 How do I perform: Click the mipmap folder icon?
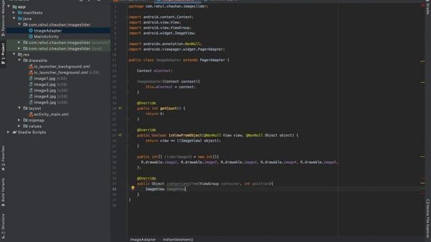point(26,120)
